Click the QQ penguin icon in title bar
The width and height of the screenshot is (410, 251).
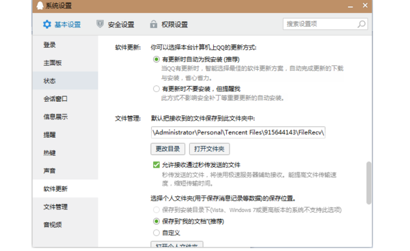(x=40, y=5)
